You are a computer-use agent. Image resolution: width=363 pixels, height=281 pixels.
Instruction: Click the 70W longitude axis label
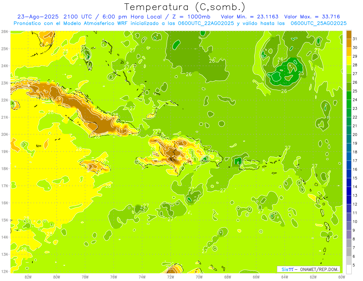tap(199, 276)
